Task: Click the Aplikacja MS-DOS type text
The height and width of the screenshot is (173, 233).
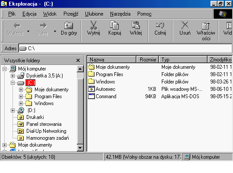Action: coord(180,96)
